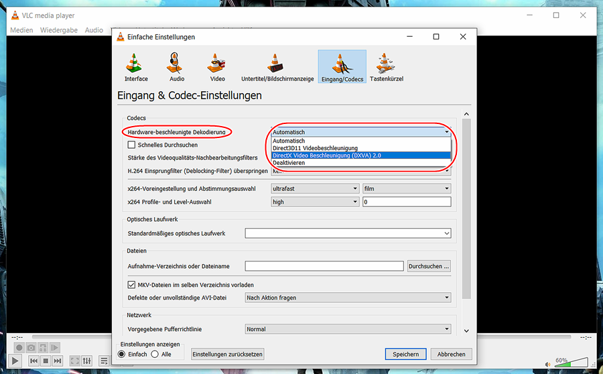Select the Alle settings radio button
The height and width of the screenshot is (374, 603).
tap(155, 354)
